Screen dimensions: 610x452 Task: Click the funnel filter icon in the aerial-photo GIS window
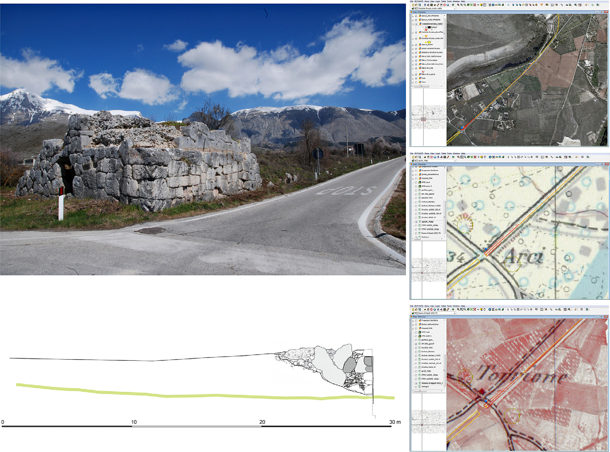[542, 5]
